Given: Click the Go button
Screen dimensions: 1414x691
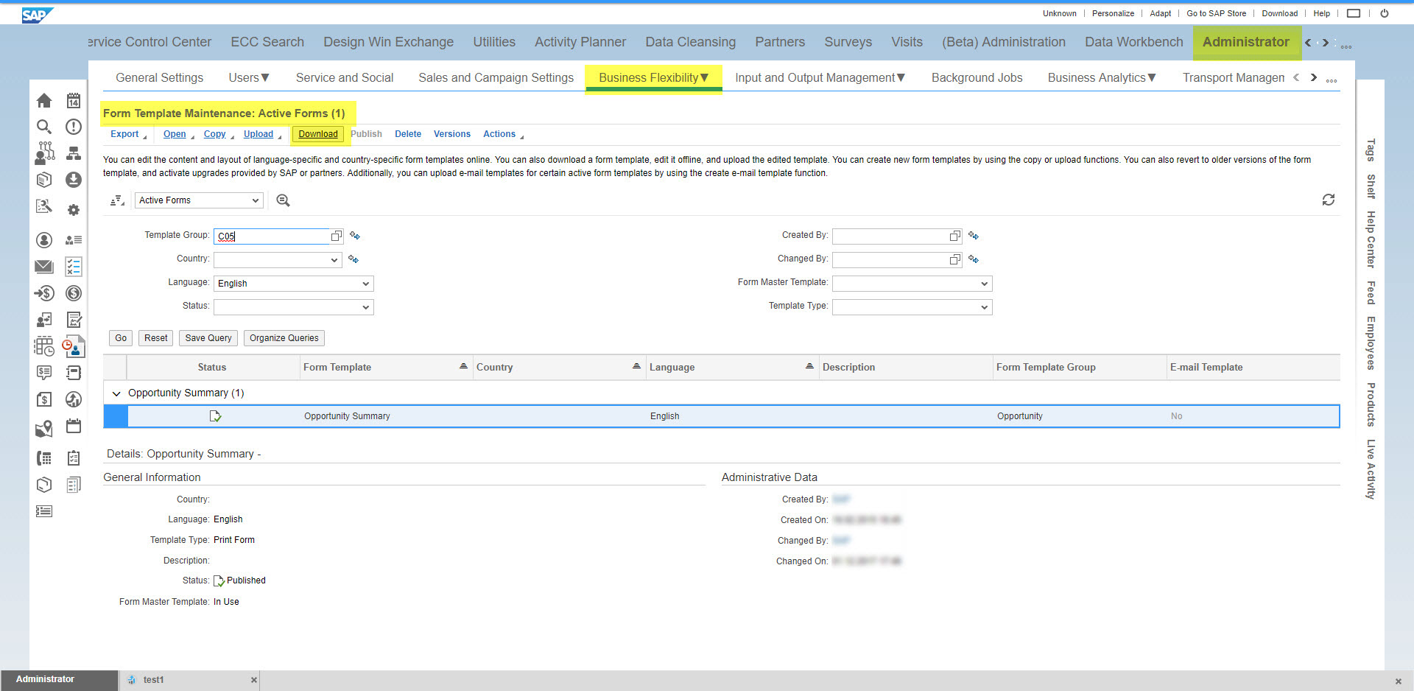Looking at the screenshot, I should [121, 338].
